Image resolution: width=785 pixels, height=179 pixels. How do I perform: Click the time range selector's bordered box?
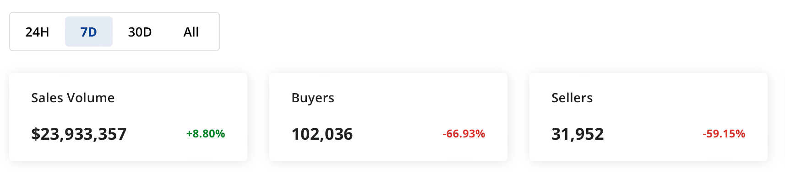click(114, 32)
